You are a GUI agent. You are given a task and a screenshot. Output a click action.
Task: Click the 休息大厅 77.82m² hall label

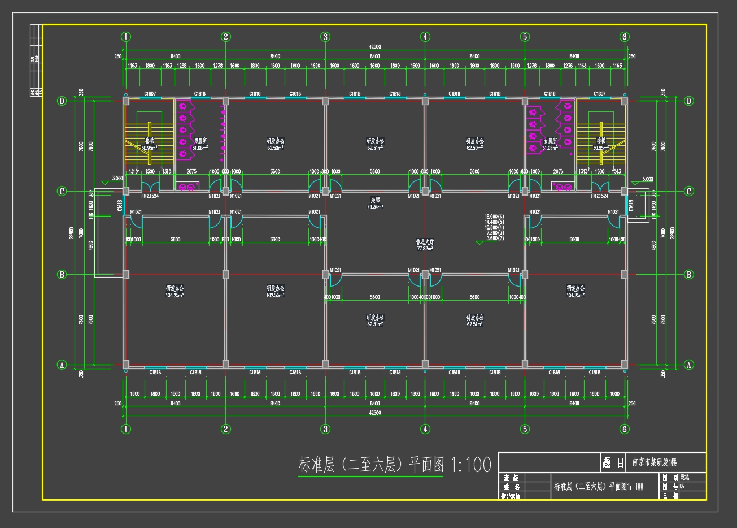tap(425, 244)
